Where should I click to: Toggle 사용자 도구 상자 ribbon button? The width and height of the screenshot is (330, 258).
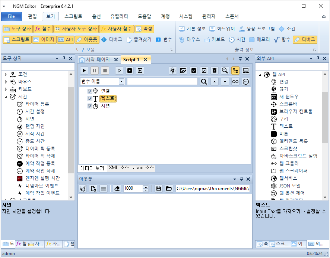[76, 29]
